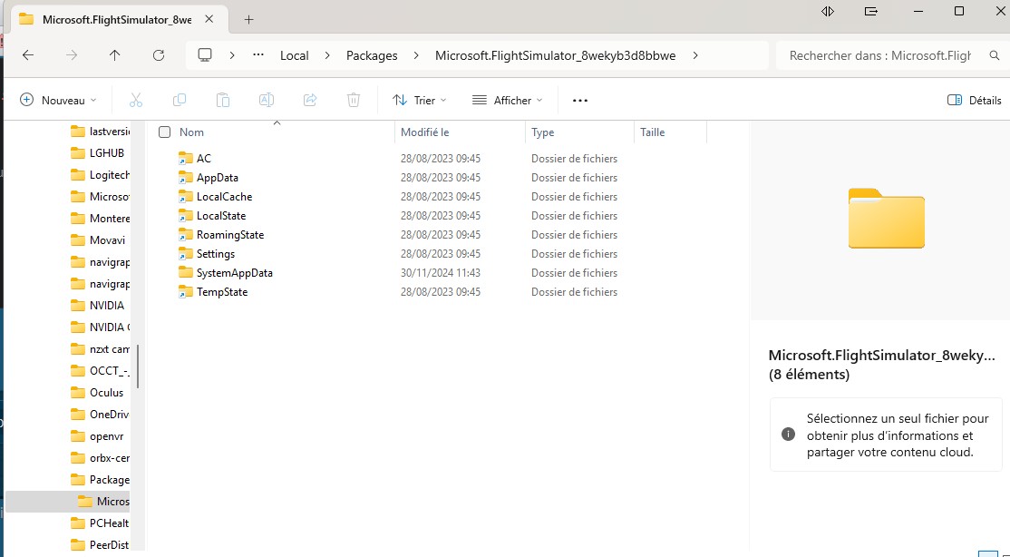Viewport: 1010px width, 557px height.
Task: Expand chevron after the PC icon in address bar
Action: click(232, 55)
